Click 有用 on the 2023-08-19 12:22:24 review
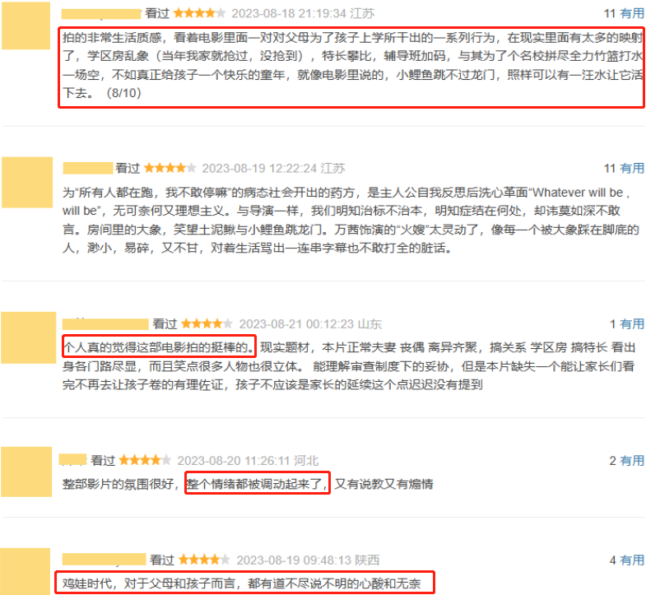 (632, 168)
